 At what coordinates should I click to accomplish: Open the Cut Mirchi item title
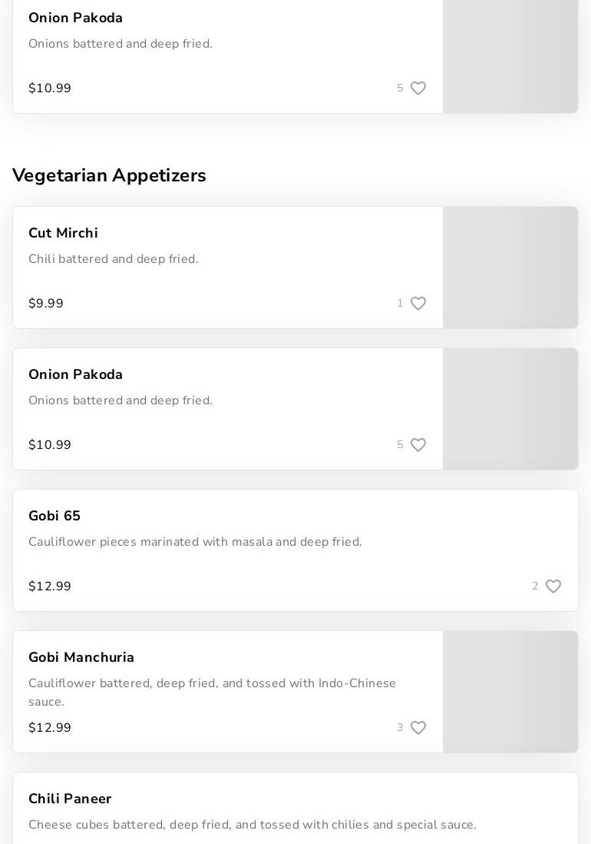(x=63, y=233)
